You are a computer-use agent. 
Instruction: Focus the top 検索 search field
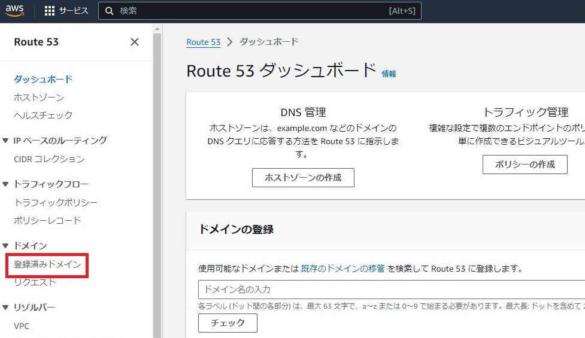pos(260,11)
